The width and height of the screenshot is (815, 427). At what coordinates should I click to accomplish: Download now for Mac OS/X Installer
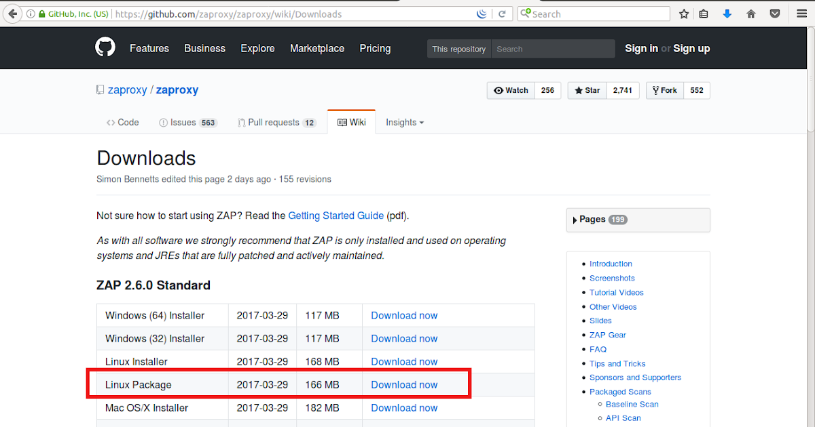(x=404, y=407)
